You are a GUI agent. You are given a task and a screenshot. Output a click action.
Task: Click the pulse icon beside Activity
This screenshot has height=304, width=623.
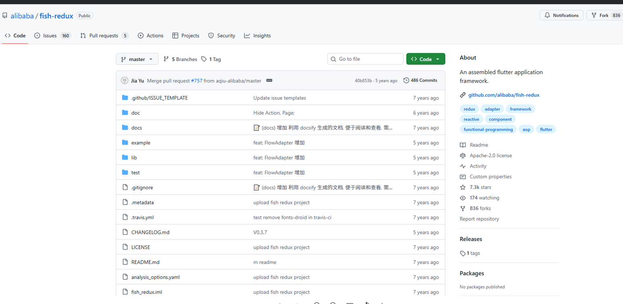point(463,166)
